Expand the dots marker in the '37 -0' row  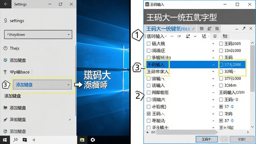pyautogui.click(x=213, y=121)
